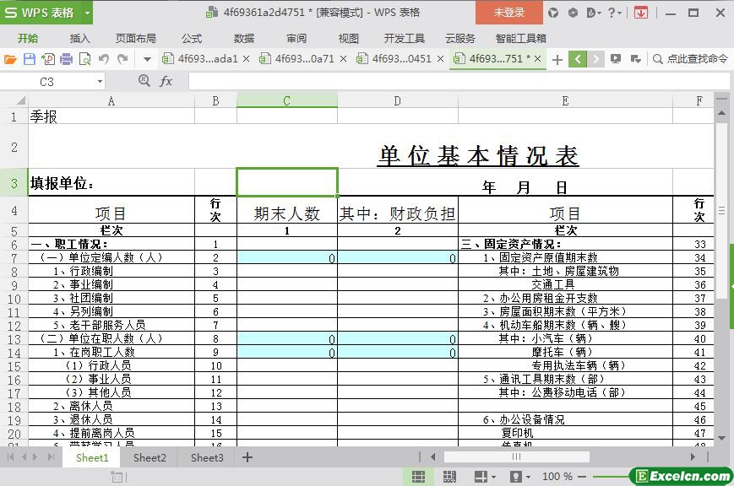Go to next tab with gray arrow
The height and width of the screenshot is (486, 734).
595,59
